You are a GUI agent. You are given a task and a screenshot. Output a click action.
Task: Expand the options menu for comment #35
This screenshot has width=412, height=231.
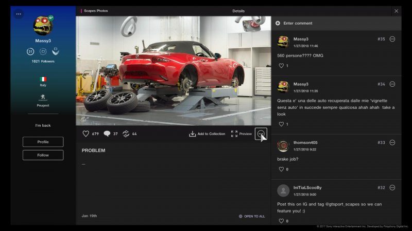[392, 39]
